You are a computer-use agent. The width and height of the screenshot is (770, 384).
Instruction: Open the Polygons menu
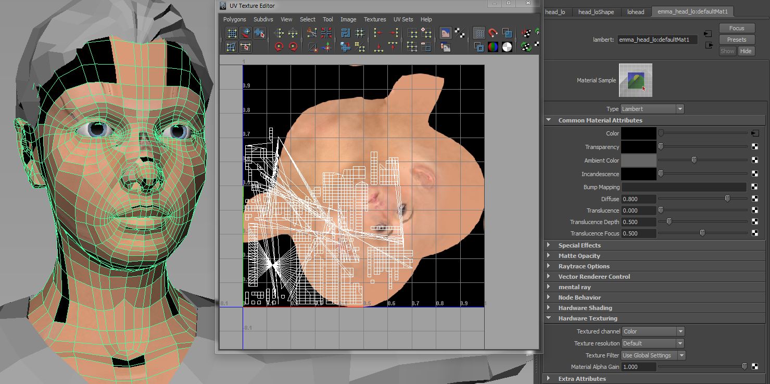pyautogui.click(x=234, y=19)
